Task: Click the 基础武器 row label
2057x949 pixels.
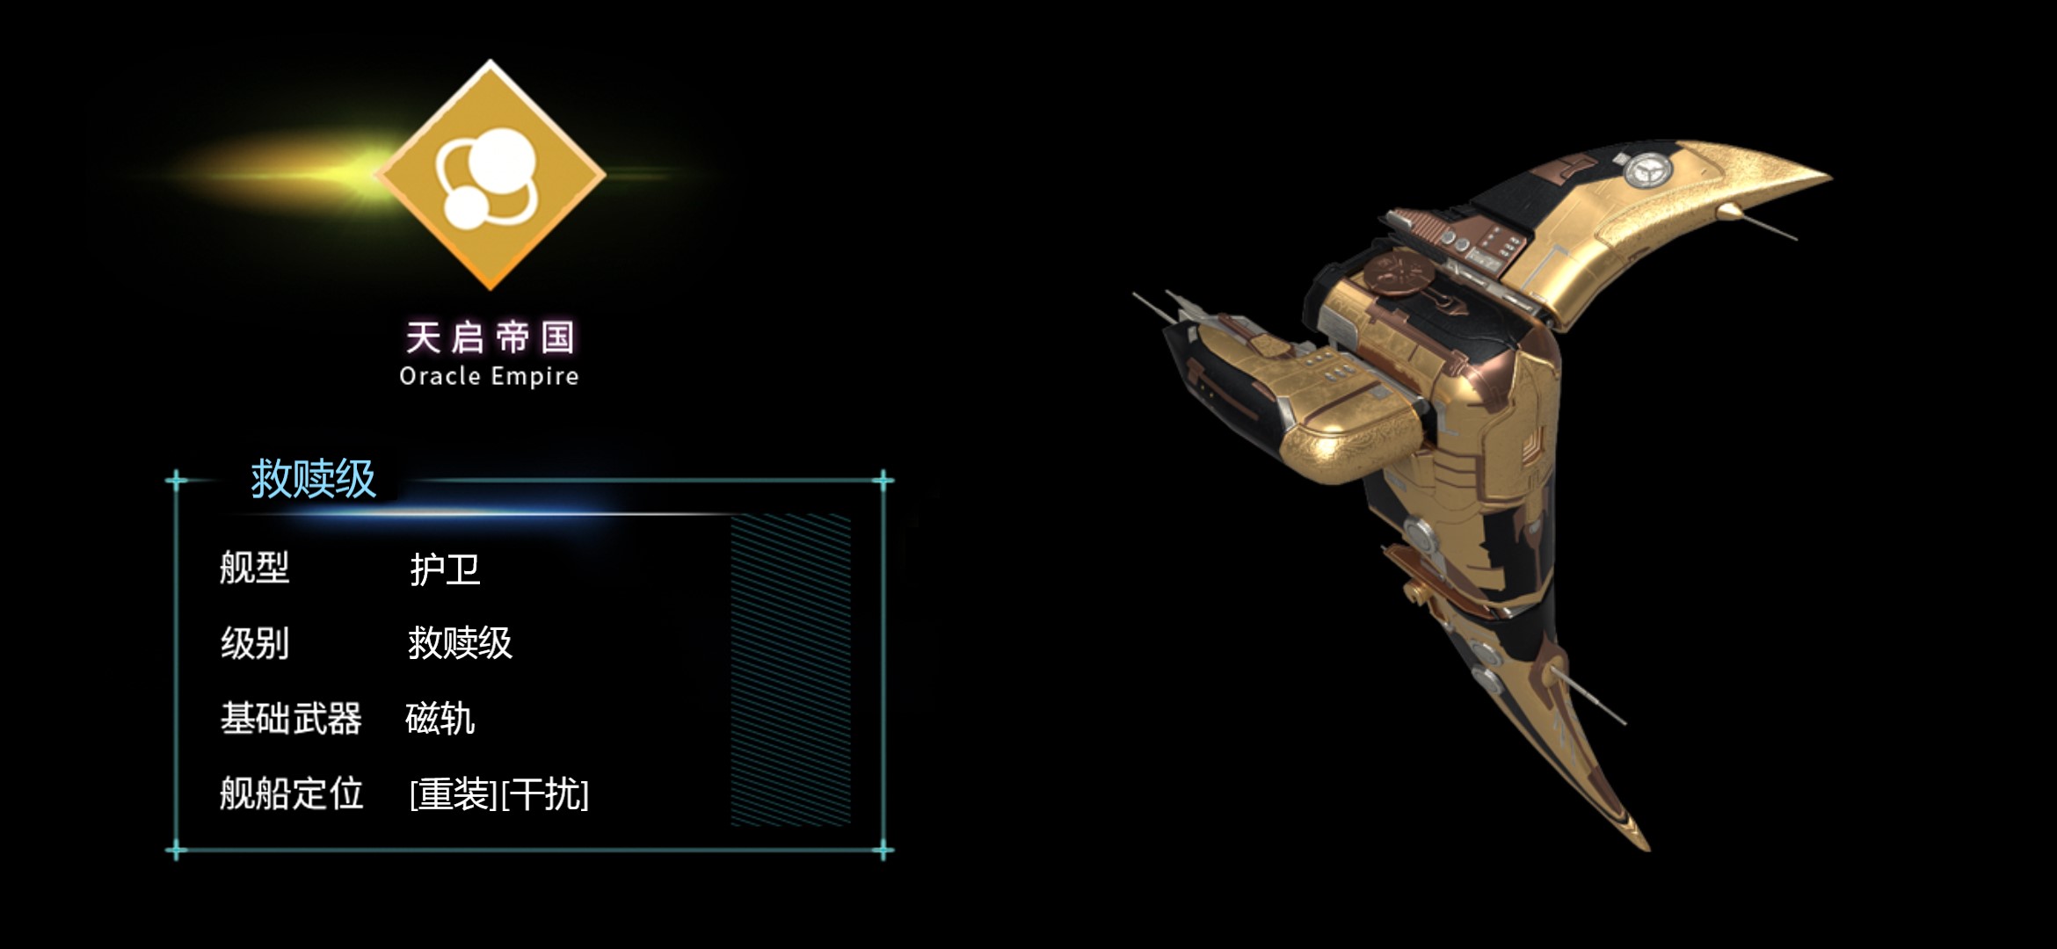Action: [291, 719]
